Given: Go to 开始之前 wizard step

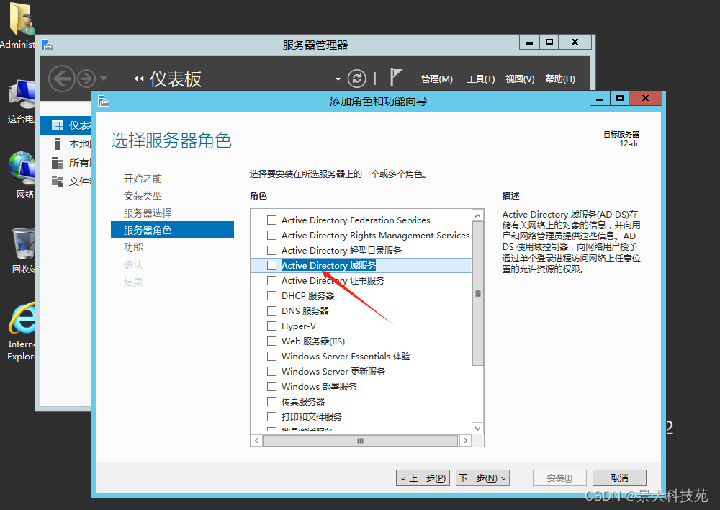Looking at the screenshot, I should tap(143, 178).
